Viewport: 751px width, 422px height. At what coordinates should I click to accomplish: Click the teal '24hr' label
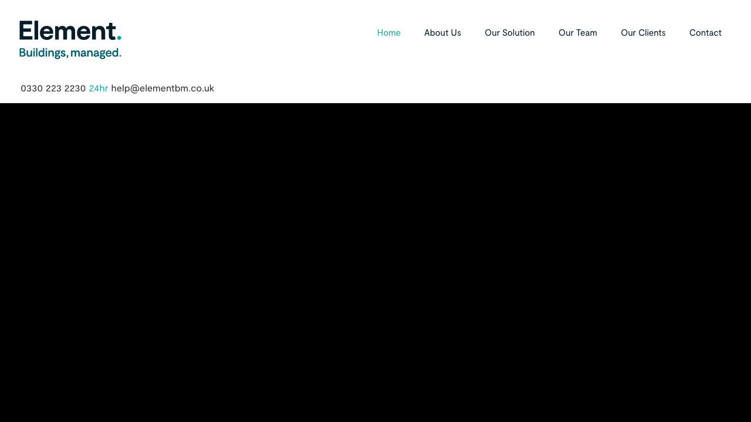[98, 89]
